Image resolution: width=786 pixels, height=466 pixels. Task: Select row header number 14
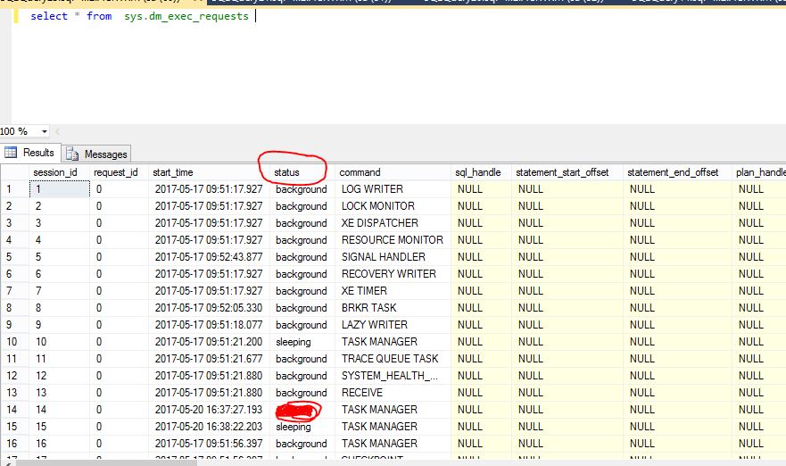(14, 410)
